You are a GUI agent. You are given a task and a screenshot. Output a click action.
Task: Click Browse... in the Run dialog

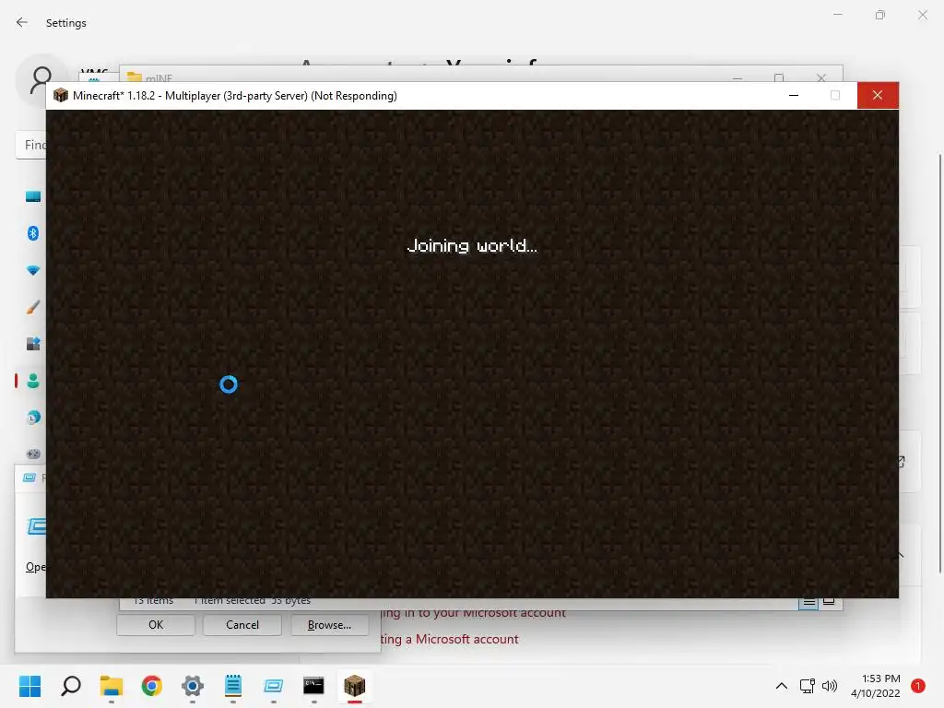[x=329, y=625]
